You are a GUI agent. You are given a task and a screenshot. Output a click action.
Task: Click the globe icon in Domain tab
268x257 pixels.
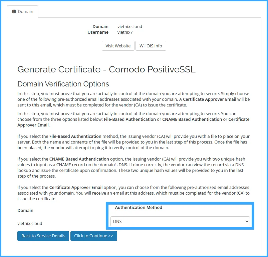pyautogui.click(x=14, y=12)
